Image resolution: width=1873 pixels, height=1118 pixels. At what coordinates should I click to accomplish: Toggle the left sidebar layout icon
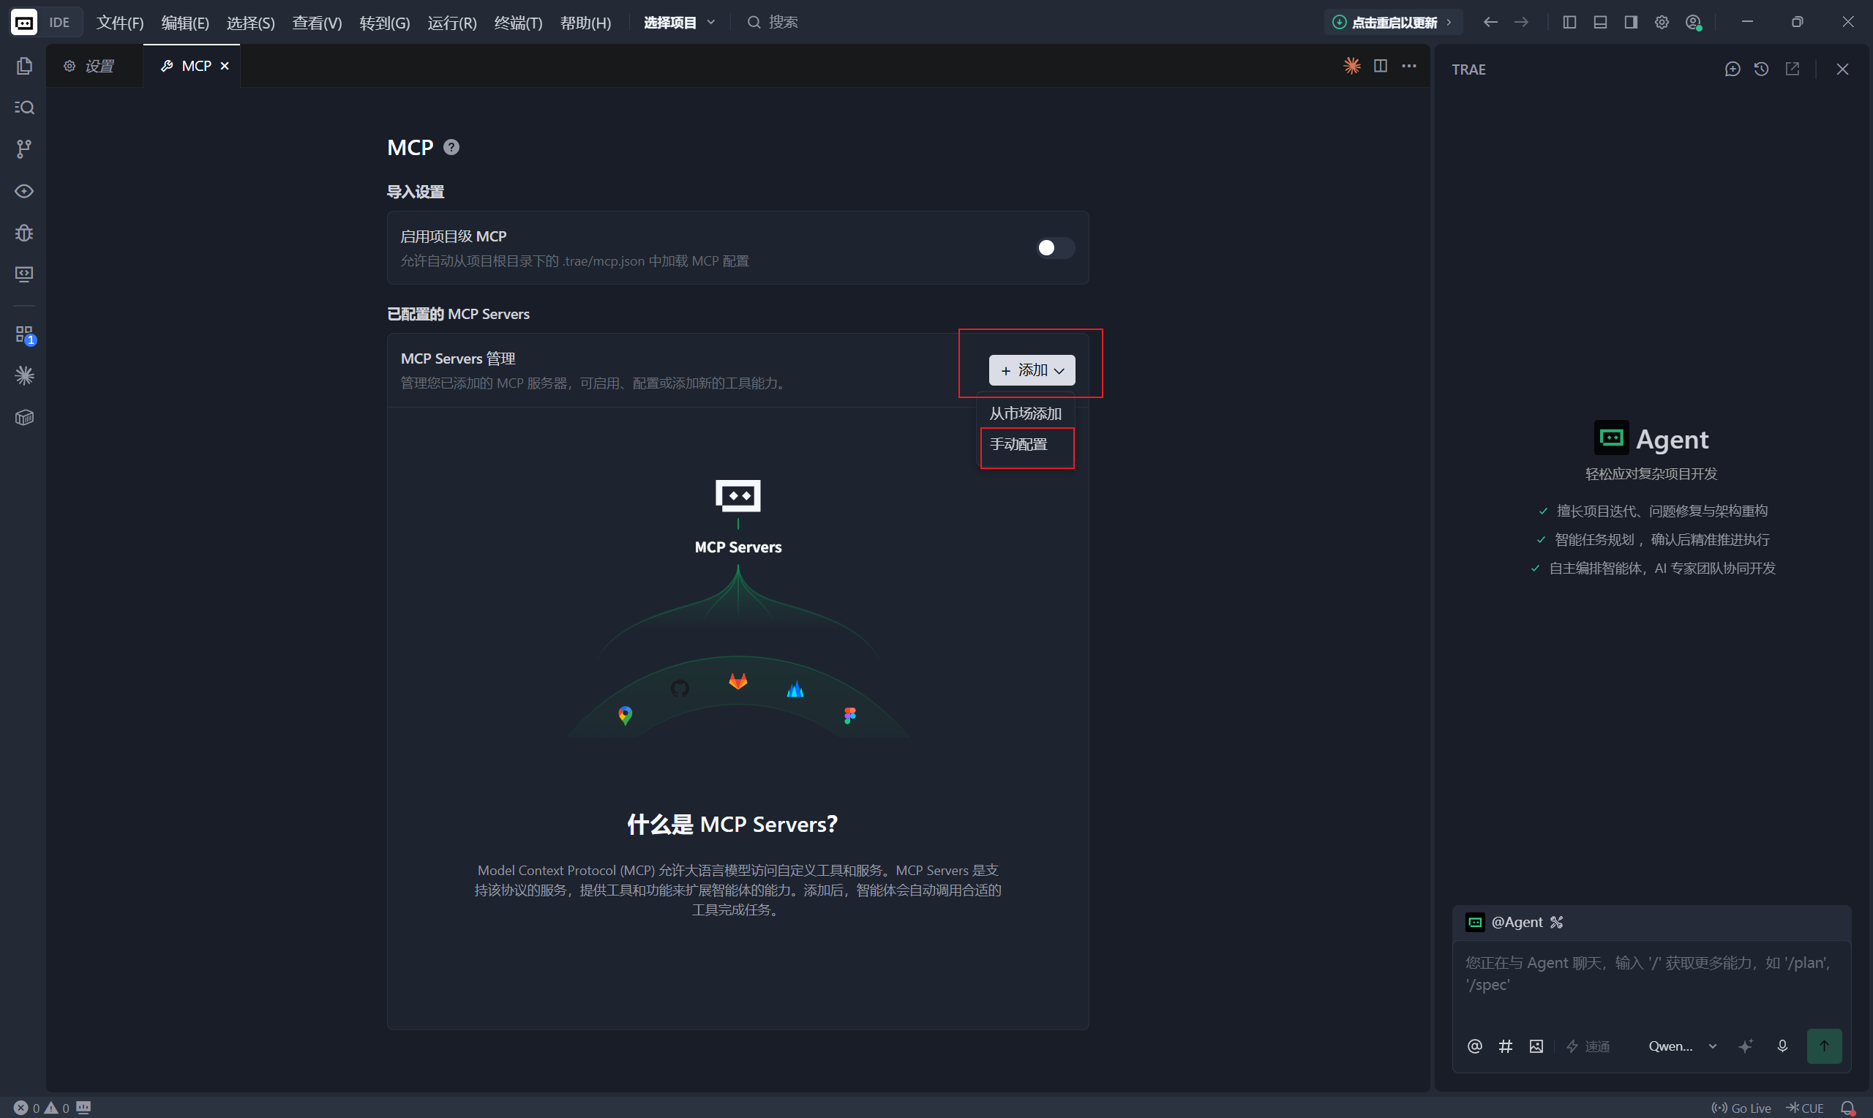point(1569,22)
